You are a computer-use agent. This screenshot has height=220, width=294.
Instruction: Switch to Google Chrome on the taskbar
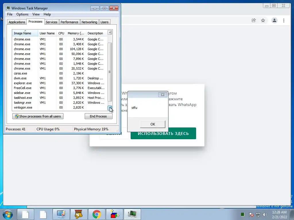[96, 214]
